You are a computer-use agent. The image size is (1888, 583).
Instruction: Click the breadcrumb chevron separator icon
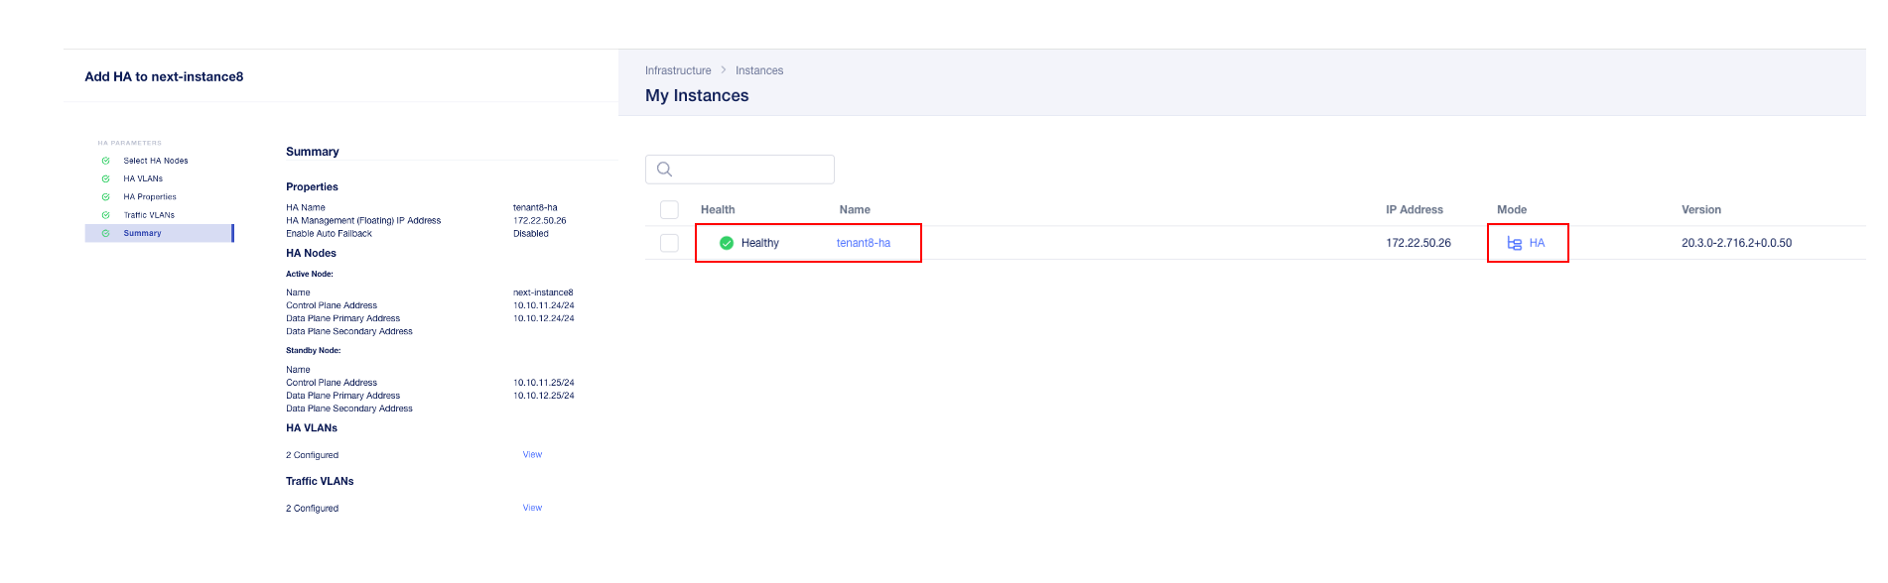click(724, 70)
